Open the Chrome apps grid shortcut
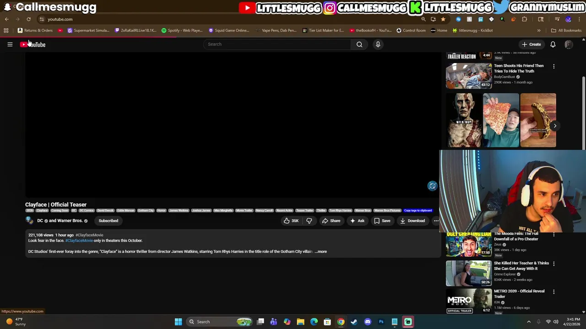 6,30
